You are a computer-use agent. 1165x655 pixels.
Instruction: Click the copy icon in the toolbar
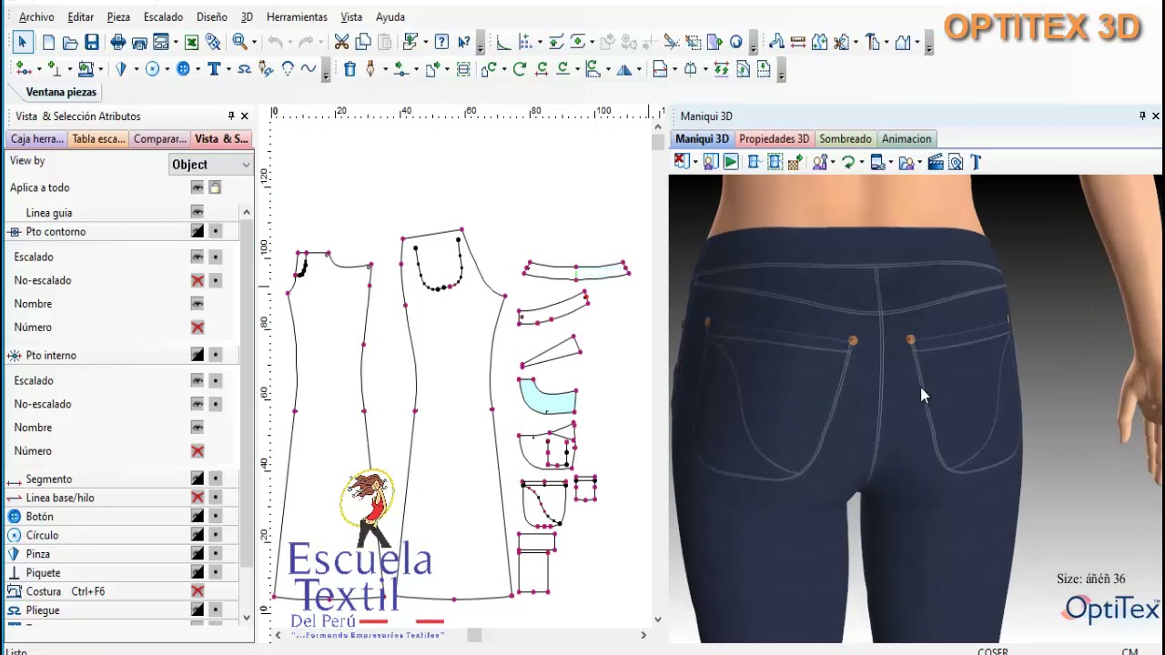coord(363,42)
